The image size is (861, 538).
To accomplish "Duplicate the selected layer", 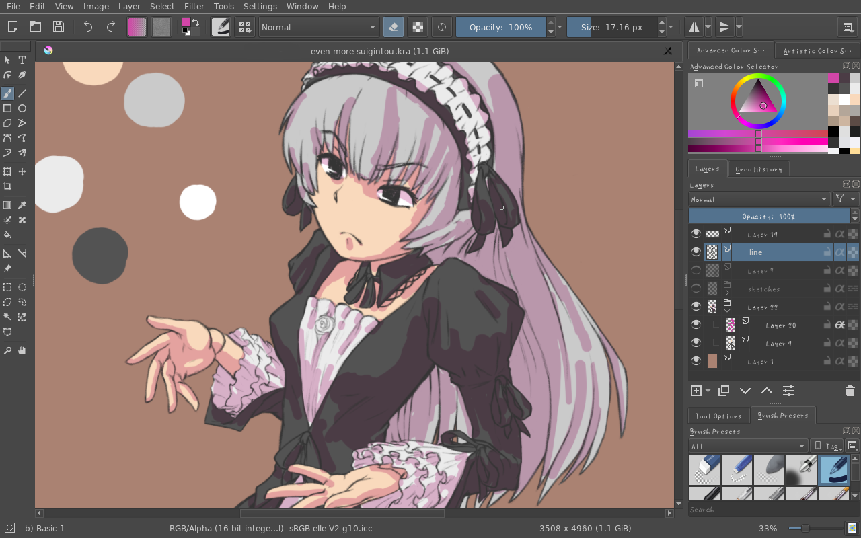I will coord(724,391).
